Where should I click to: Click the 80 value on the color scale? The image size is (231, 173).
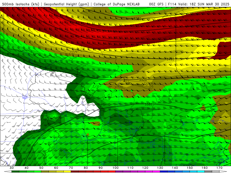(x=86, y=168)
